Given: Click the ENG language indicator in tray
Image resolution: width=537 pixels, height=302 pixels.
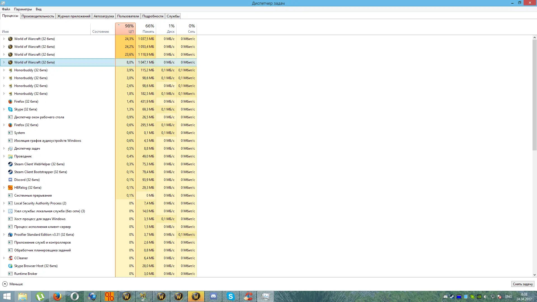Looking at the screenshot, I should tap(508, 297).
